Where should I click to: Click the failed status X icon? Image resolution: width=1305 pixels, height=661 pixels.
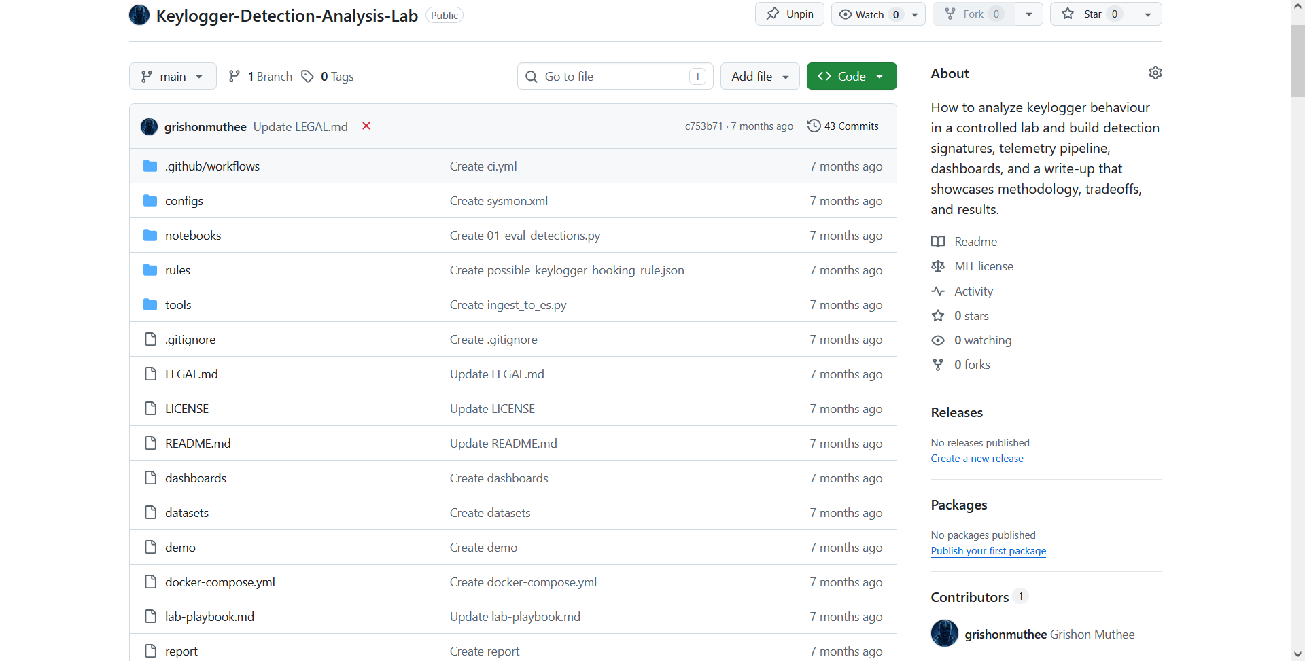tap(366, 126)
